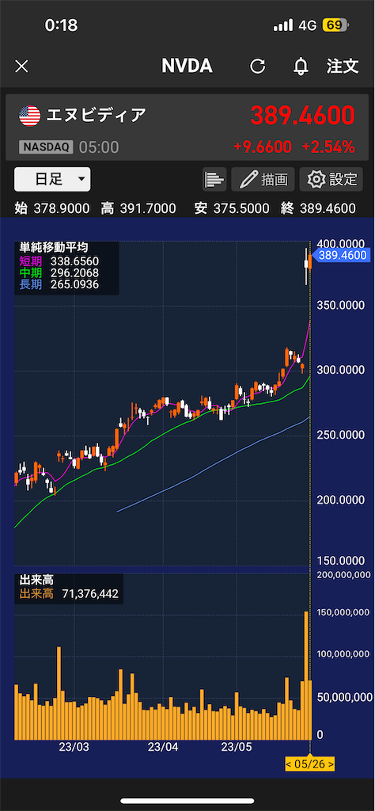Open the 設定 chart settings
375x811 pixels.
(x=331, y=180)
